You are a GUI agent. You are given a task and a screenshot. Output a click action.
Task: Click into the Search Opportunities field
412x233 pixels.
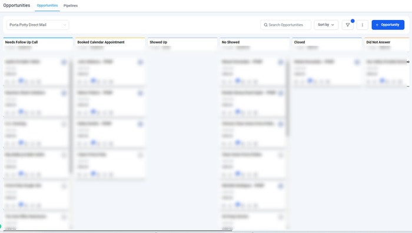pyautogui.click(x=285, y=25)
